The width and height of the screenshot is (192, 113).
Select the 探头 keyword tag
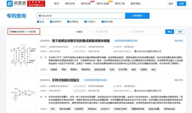click(53, 109)
